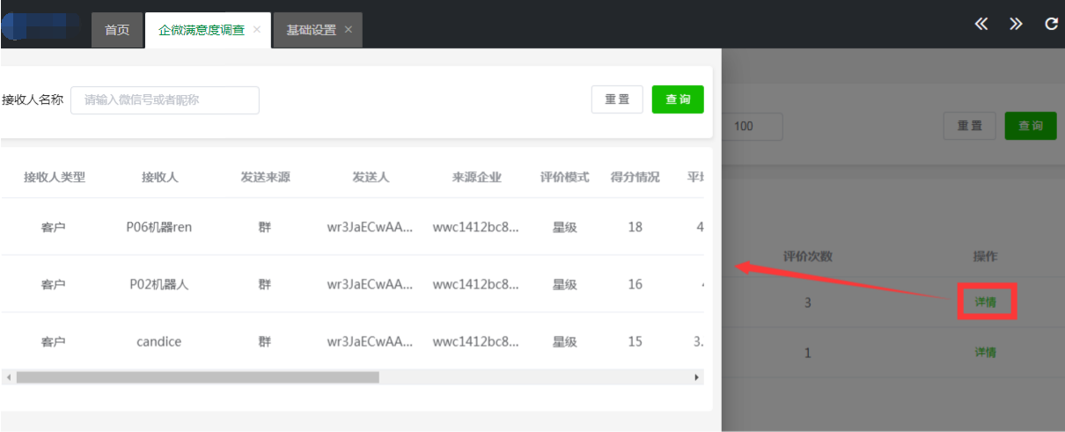Viewport: 1065px width, 432px height.
Task: Click the background 重置 button on right
Action: [969, 126]
